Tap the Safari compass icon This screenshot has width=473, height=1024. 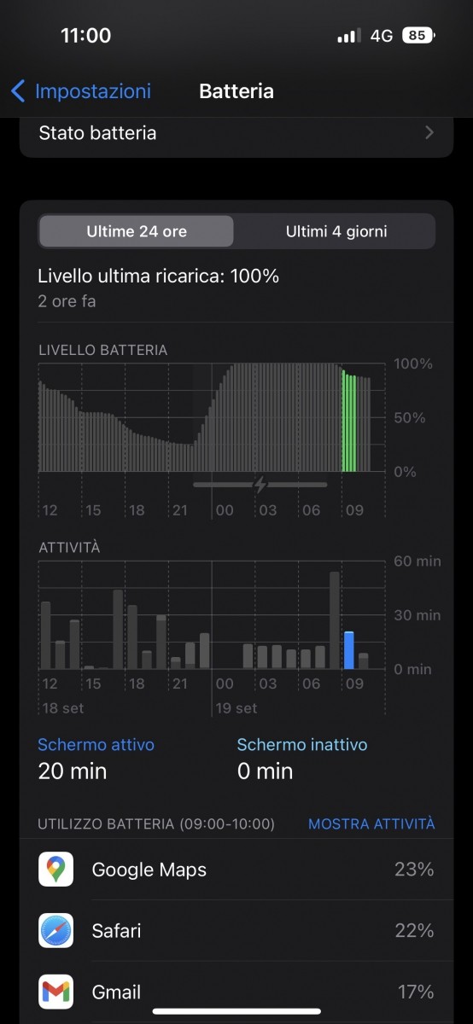point(56,930)
